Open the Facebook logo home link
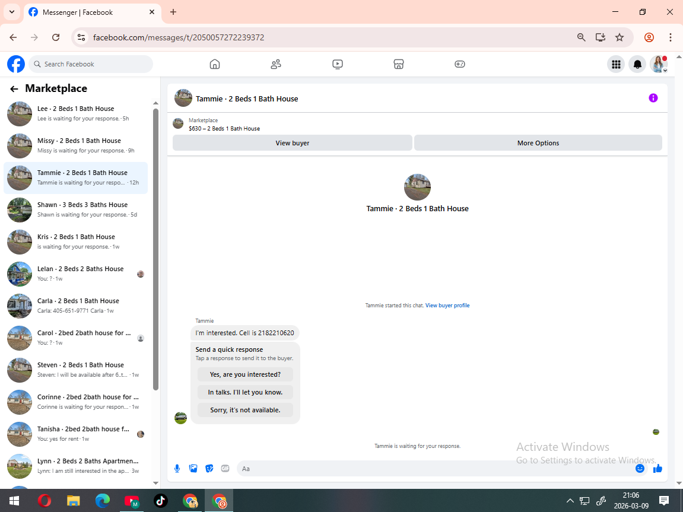683x512 pixels. [x=16, y=64]
